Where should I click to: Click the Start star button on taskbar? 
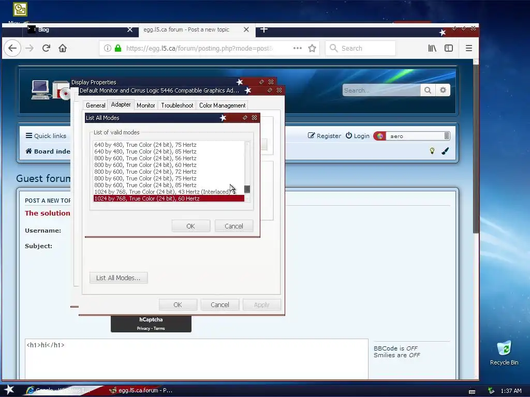(x=9, y=390)
